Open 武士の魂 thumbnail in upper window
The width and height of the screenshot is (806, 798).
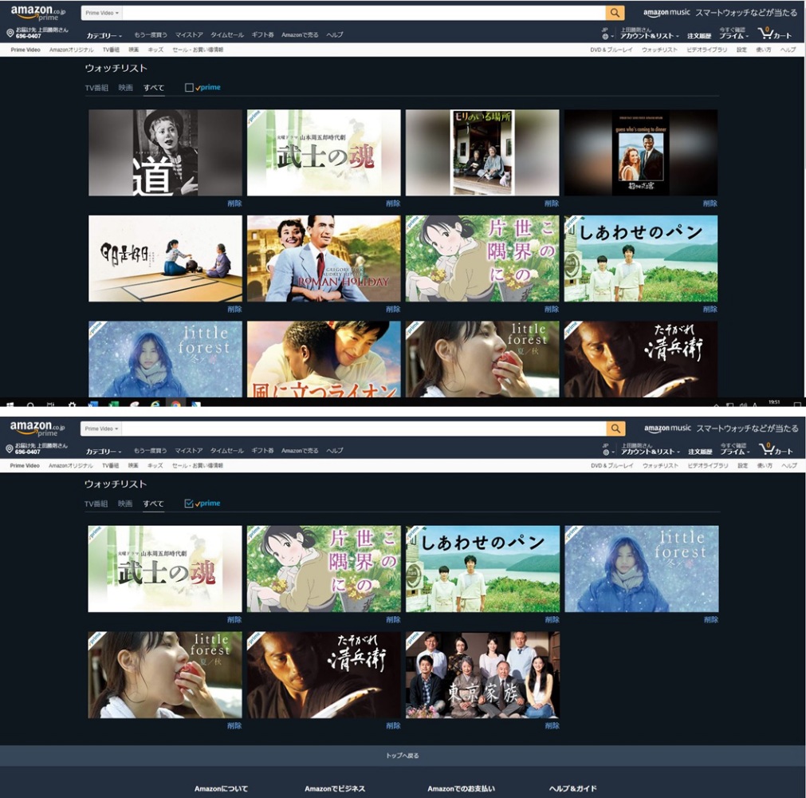(324, 152)
